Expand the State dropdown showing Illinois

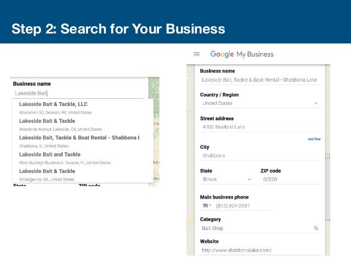(249, 179)
